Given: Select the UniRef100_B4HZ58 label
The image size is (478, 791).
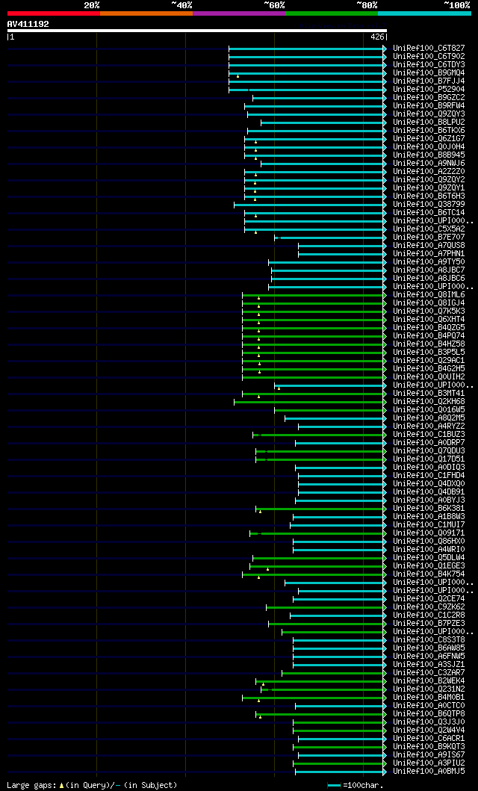Looking at the screenshot, I should [x=429, y=344].
